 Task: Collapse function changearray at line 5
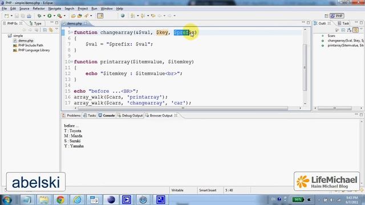(x=72, y=32)
